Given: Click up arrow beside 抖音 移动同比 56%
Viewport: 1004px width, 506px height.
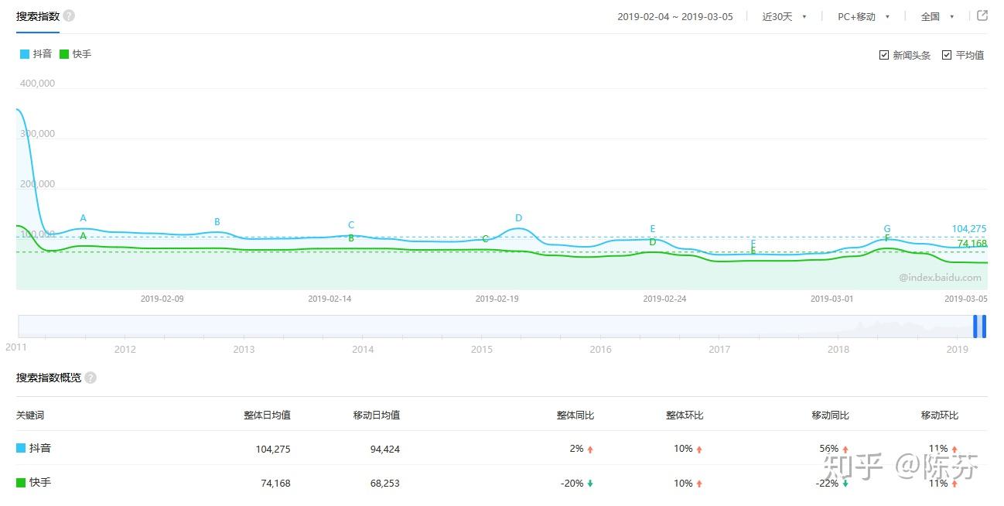Looking at the screenshot, I should click(845, 449).
